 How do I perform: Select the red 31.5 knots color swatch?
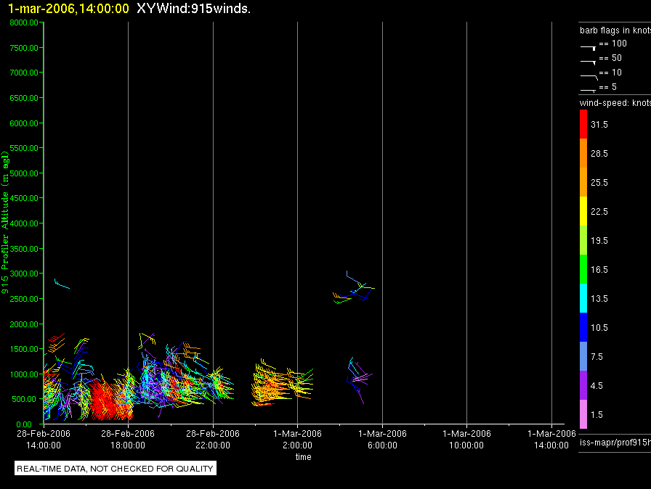point(583,124)
